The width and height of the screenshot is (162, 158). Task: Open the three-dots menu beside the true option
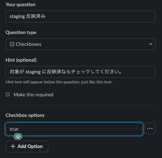pos(150,128)
